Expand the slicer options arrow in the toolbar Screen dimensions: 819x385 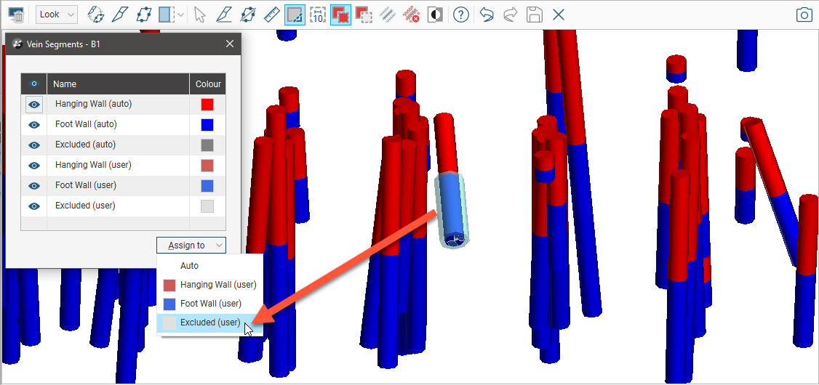click(x=180, y=15)
